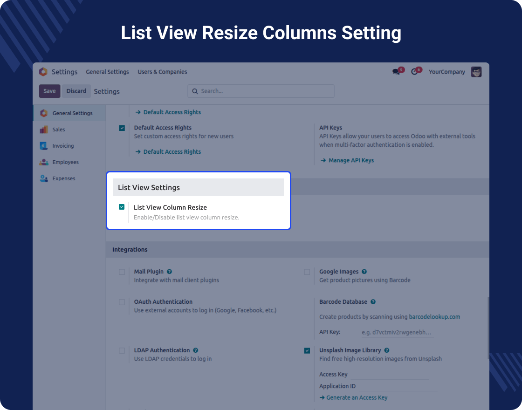Click the Expenses sidebar icon

(44, 178)
